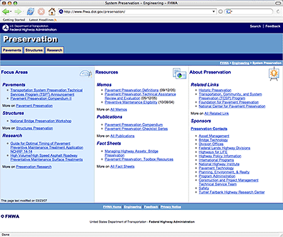Open the Home page icon

pyautogui.click(x=52, y=11)
